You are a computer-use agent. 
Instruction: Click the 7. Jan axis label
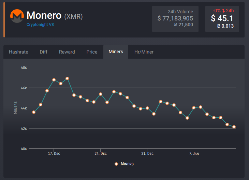tap(194, 154)
